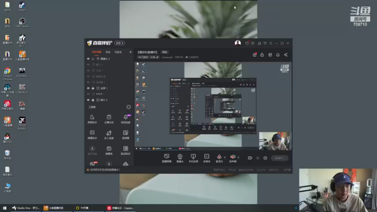Expand the toolbox more-options circle button
Image resolution: width=377 pixels, height=212 pixels.
pyautogui.click(x=128, y=107)
